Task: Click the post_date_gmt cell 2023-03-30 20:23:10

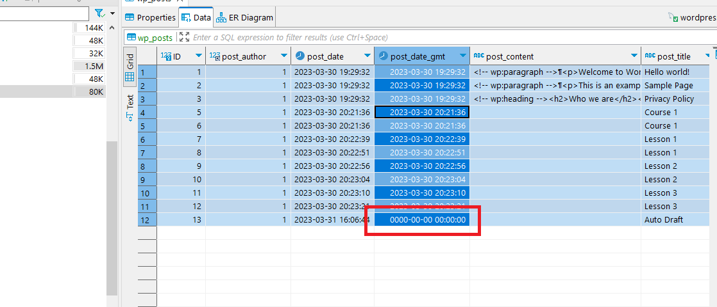Action: point(422,193)
